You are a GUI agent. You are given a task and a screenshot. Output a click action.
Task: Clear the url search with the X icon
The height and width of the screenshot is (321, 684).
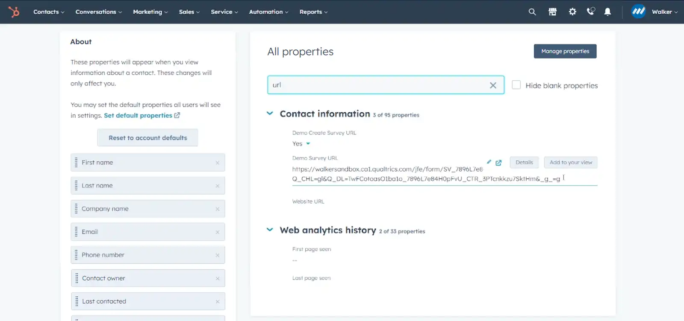(493, 85)
